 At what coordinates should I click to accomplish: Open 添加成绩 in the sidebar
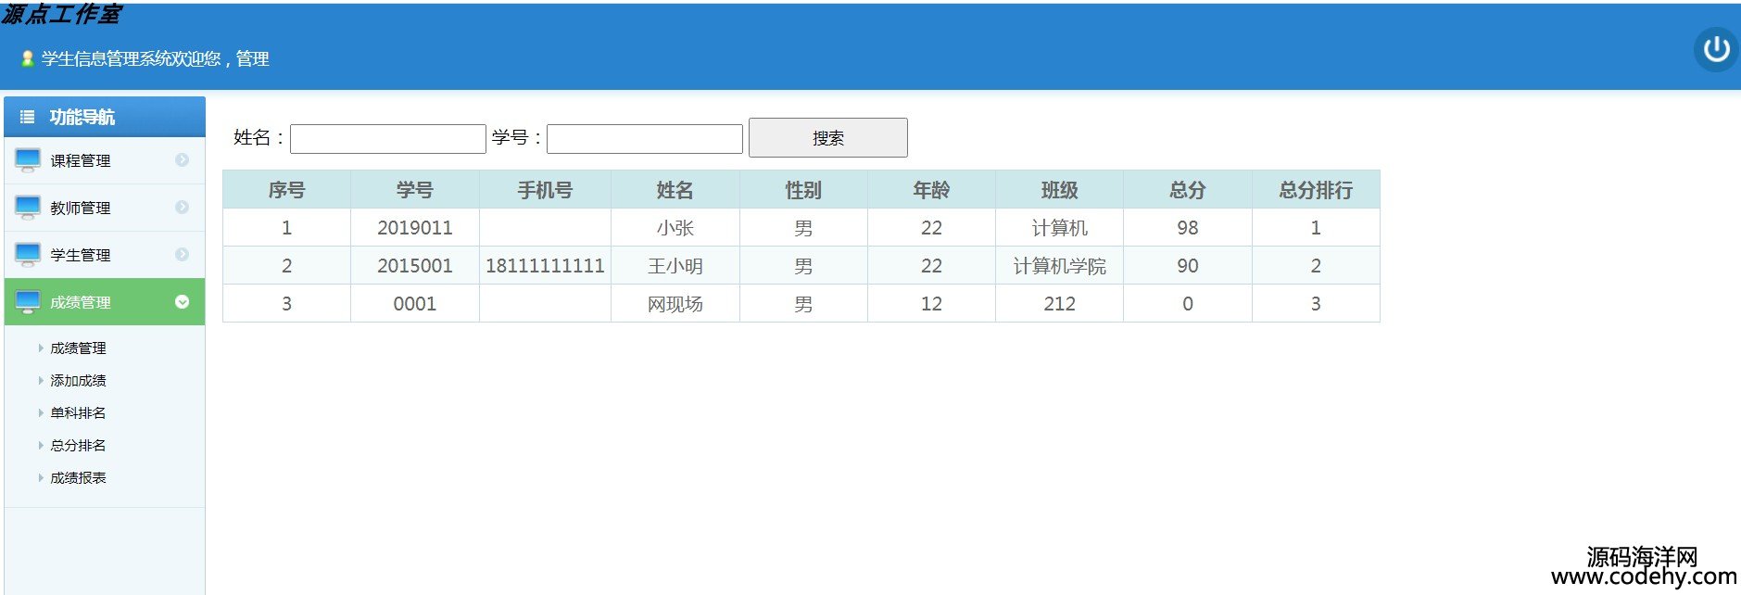coord(78,381)
